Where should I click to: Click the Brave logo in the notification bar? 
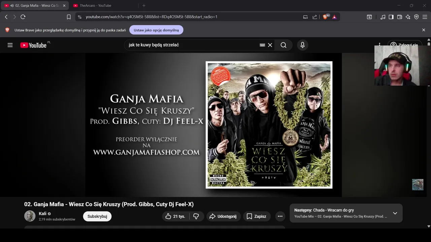click(x=7, y=30)
